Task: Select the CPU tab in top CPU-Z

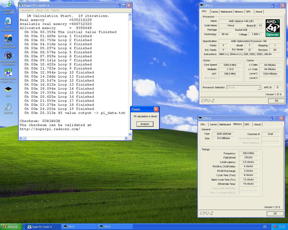Action: [x=204, y=11]
